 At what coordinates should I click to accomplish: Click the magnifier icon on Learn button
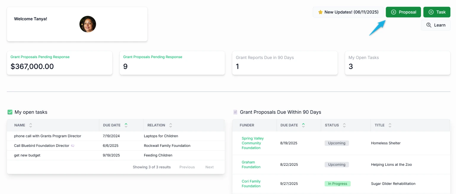tap(429, 25)
